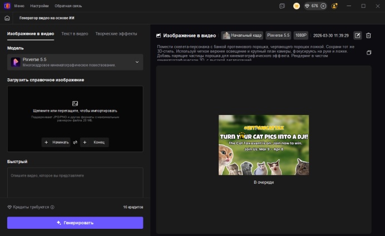385x236 pixels.
Task: Open the user account avatar
Action: pos(334,6)
